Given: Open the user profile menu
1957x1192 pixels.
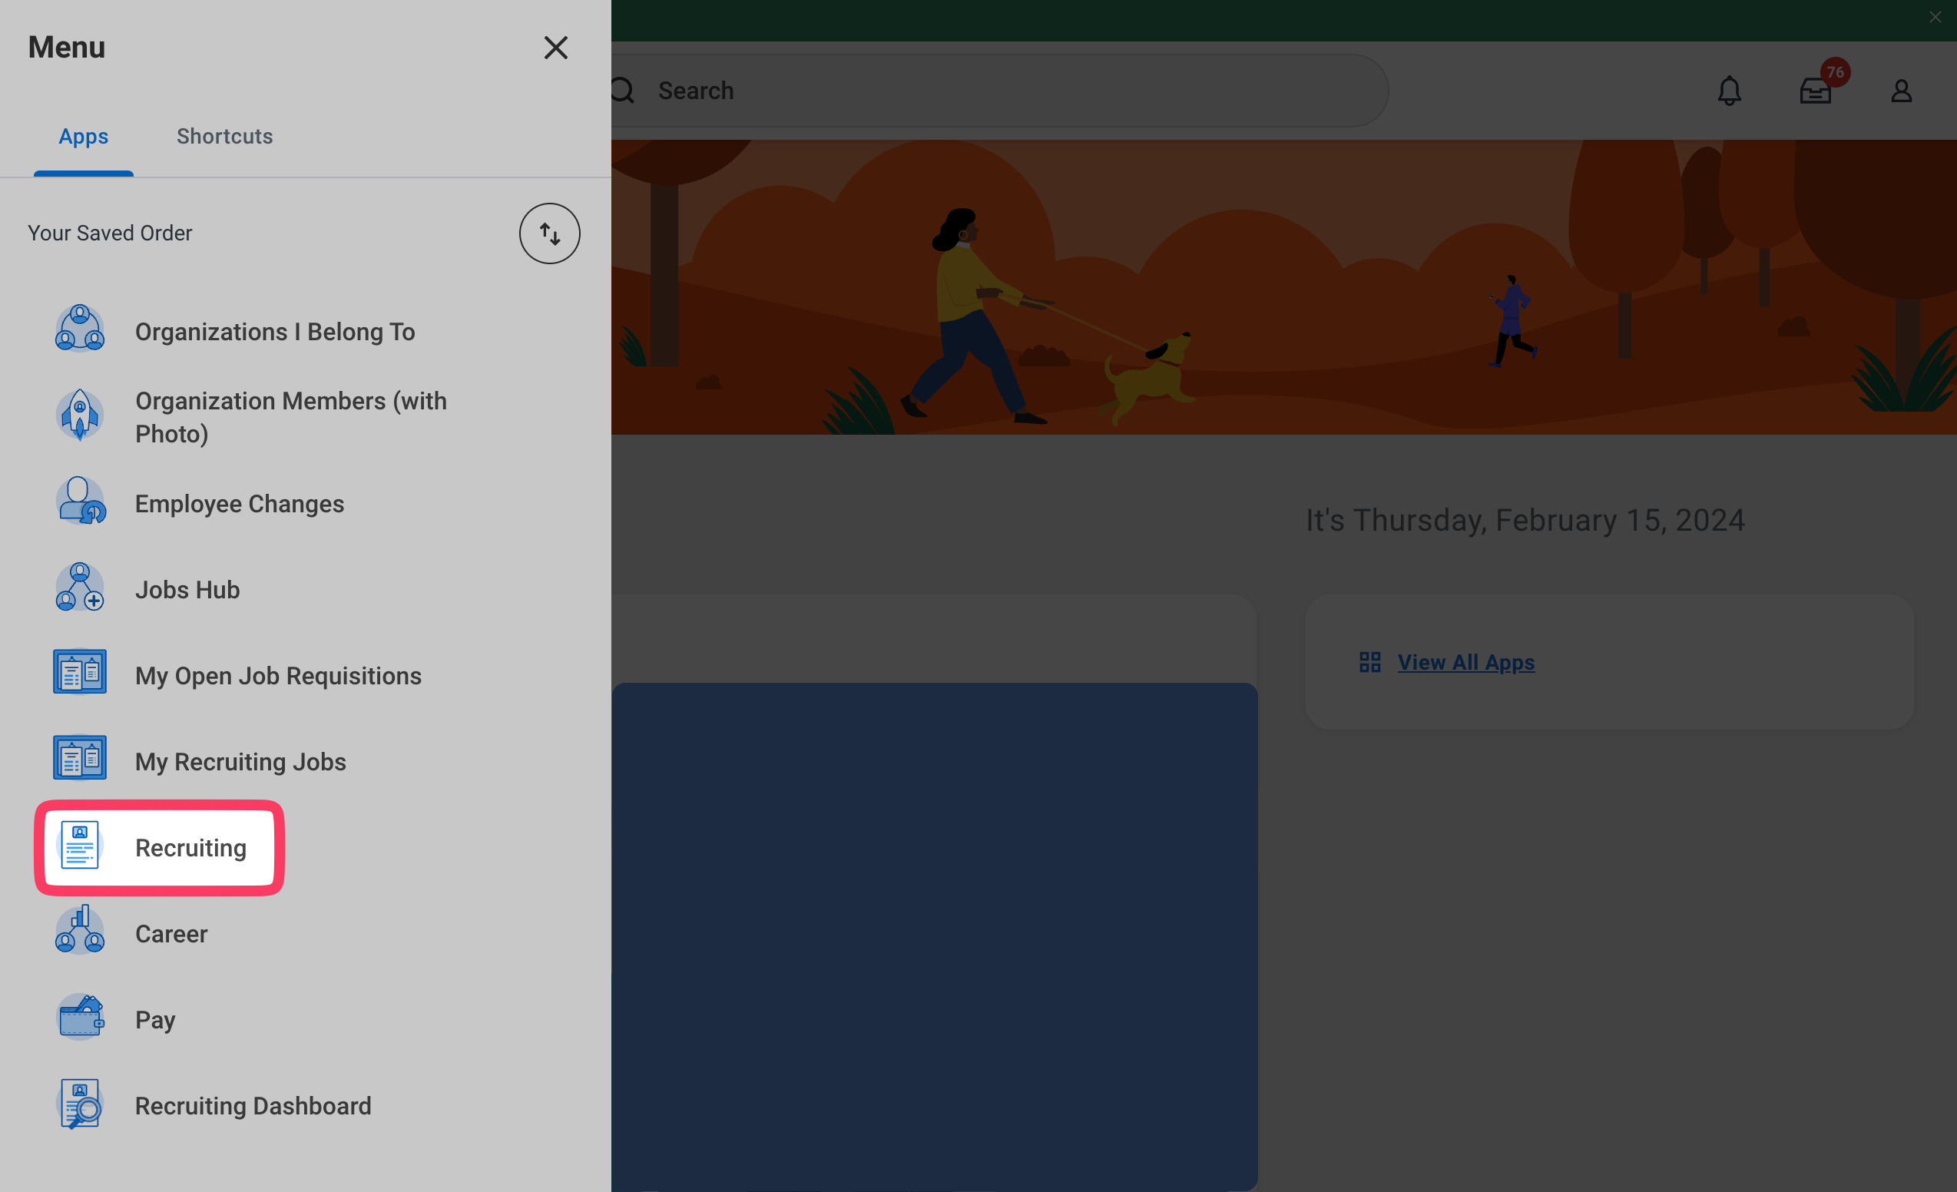Looking at the screenshot, I should tap(1901, 91).
